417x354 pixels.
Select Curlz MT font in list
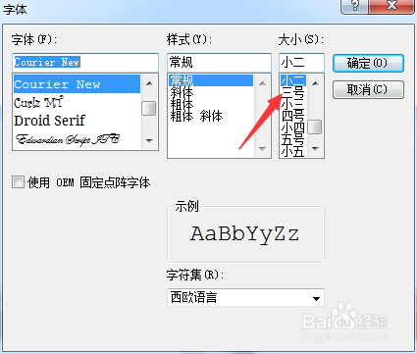click(78, 103)
